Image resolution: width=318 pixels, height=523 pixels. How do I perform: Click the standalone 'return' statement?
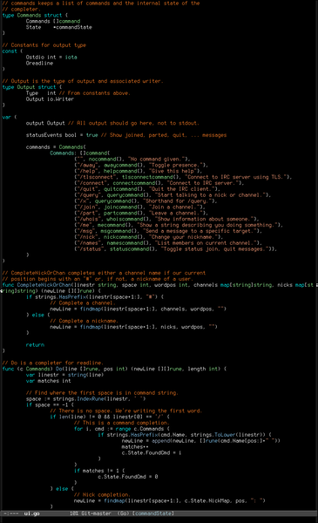tap(35, 345)
